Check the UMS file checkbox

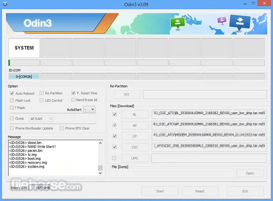(114, 158)
